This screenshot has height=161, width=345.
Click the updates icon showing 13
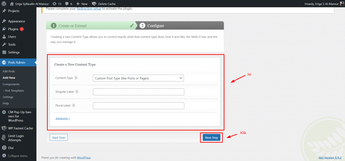(54, 4)
